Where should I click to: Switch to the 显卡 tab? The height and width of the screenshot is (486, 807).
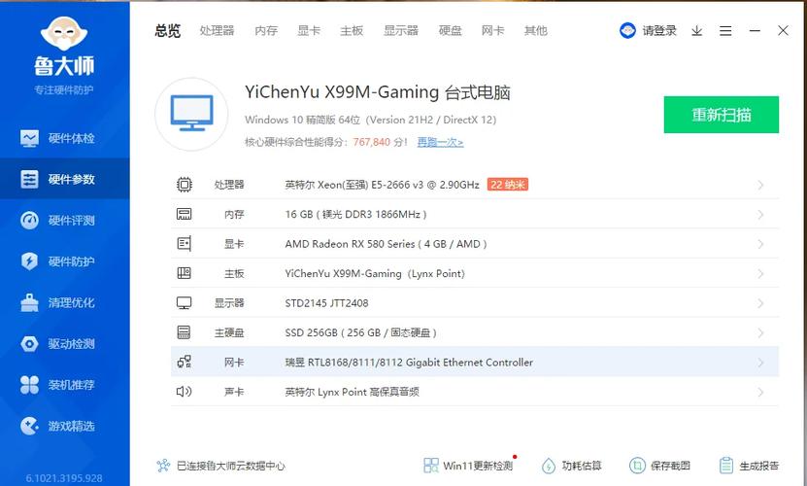tap(309, 31)
